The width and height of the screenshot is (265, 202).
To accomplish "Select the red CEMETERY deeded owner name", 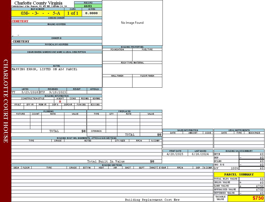I will click(x=20, y=21).
